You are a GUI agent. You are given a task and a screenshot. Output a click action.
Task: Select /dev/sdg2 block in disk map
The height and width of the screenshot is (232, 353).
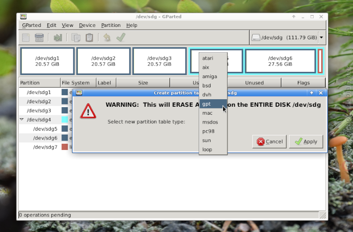click(x=103, y=61)
